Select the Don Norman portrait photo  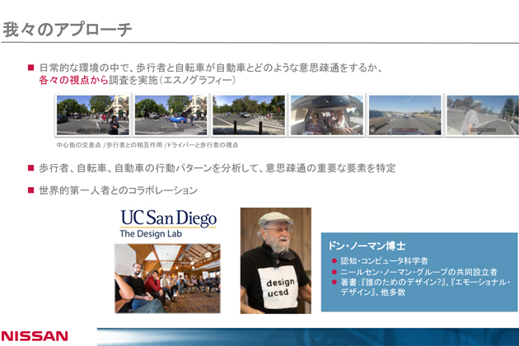pyautogui.click(x=275, y=259)
